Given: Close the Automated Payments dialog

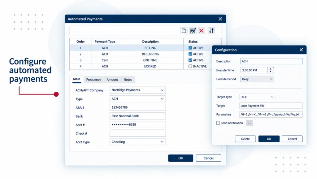Looking at the screenshot, I should point(220,19).
